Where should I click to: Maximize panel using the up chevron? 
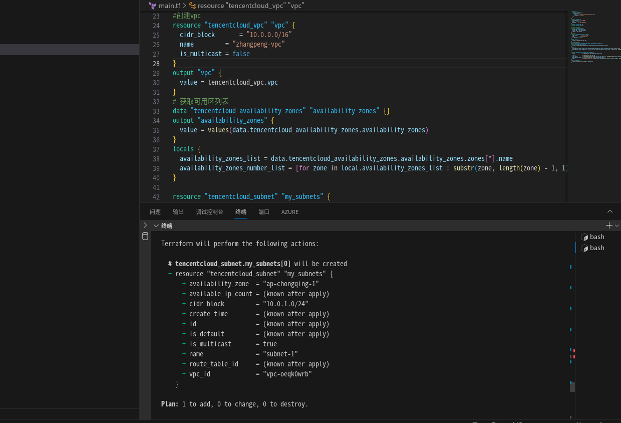609,212
